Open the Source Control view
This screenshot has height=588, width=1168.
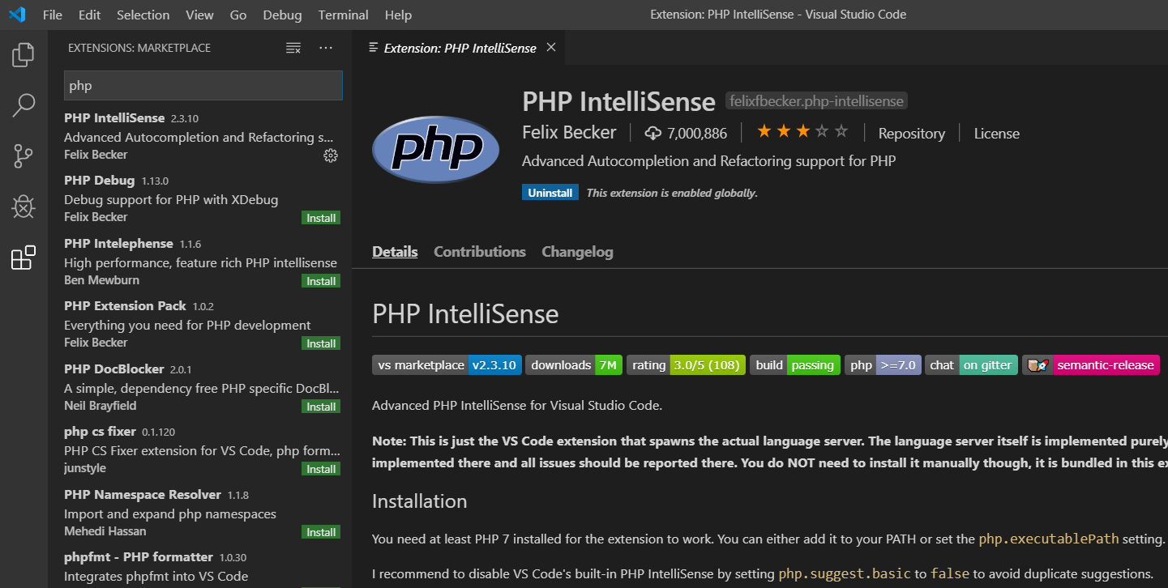pyautogui.click(x=24, y=156)
